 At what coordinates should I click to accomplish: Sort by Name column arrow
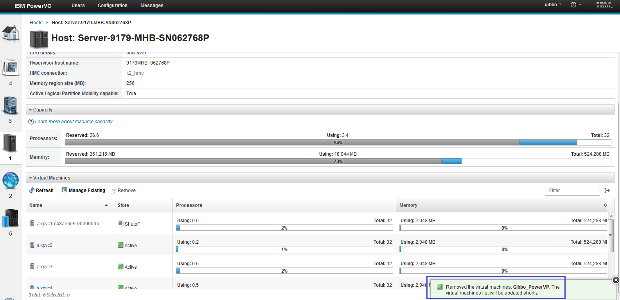(x=106, y=205)
